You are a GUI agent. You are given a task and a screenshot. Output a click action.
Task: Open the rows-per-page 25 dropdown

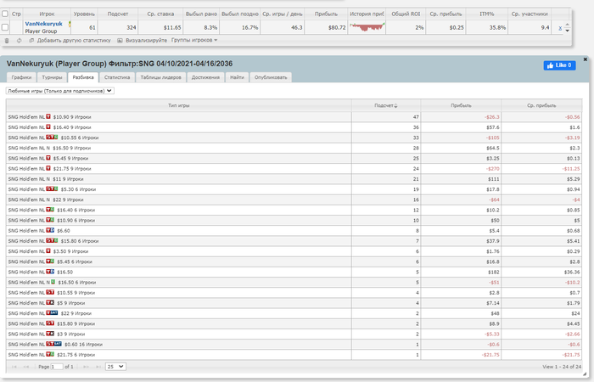tap(115, 367)
